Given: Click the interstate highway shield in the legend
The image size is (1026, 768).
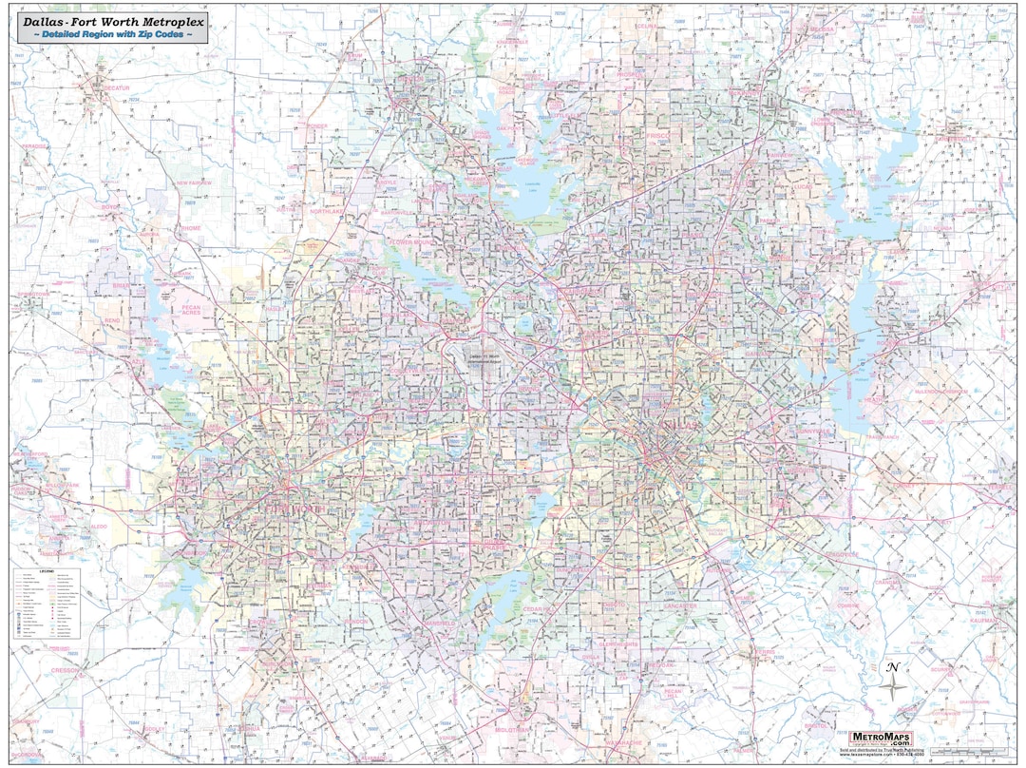Looking at the screenshot, I should [x=18, y=614].
